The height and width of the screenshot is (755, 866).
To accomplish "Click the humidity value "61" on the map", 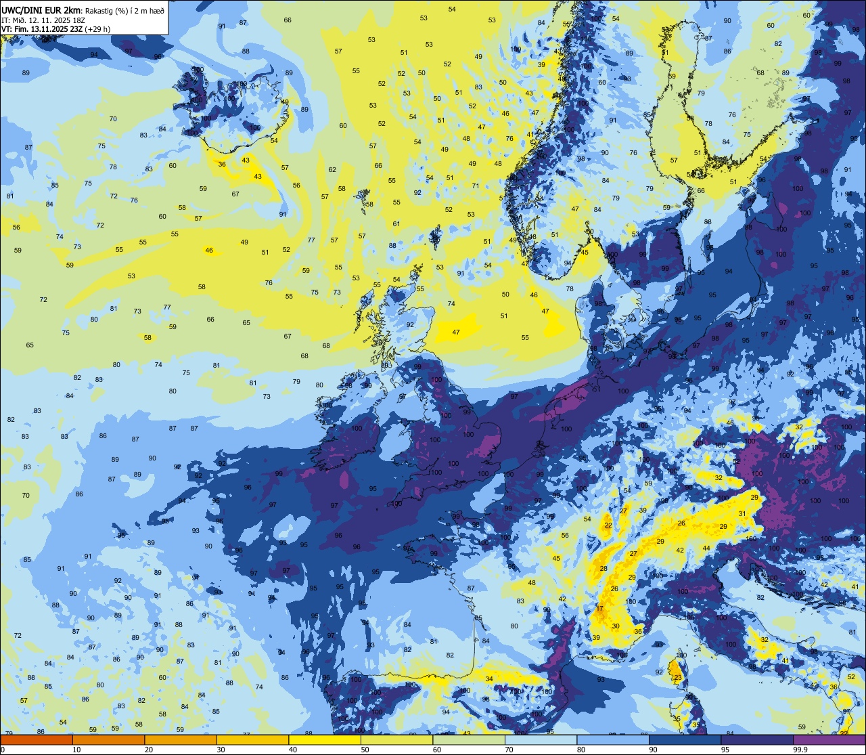I will (x=396, y=224).
